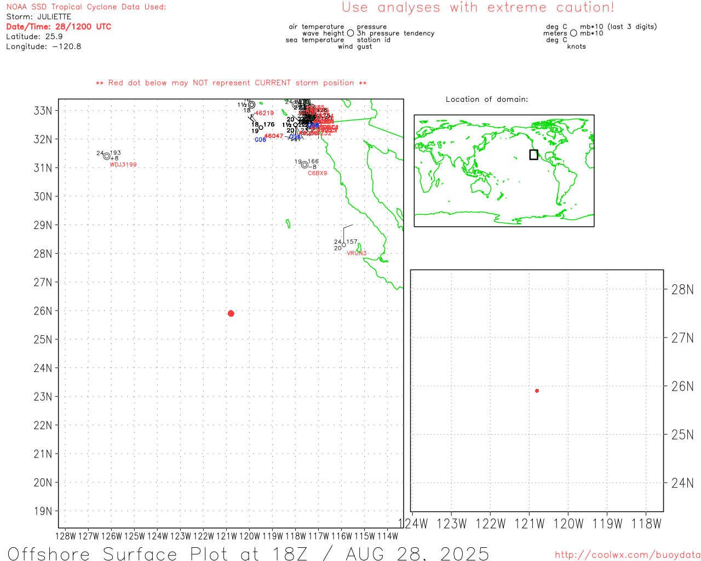This screenshot has width=701, height=561.
Task: Click the large red storm dot on main map
Action: pyautogui.click(x=231, y=313)
